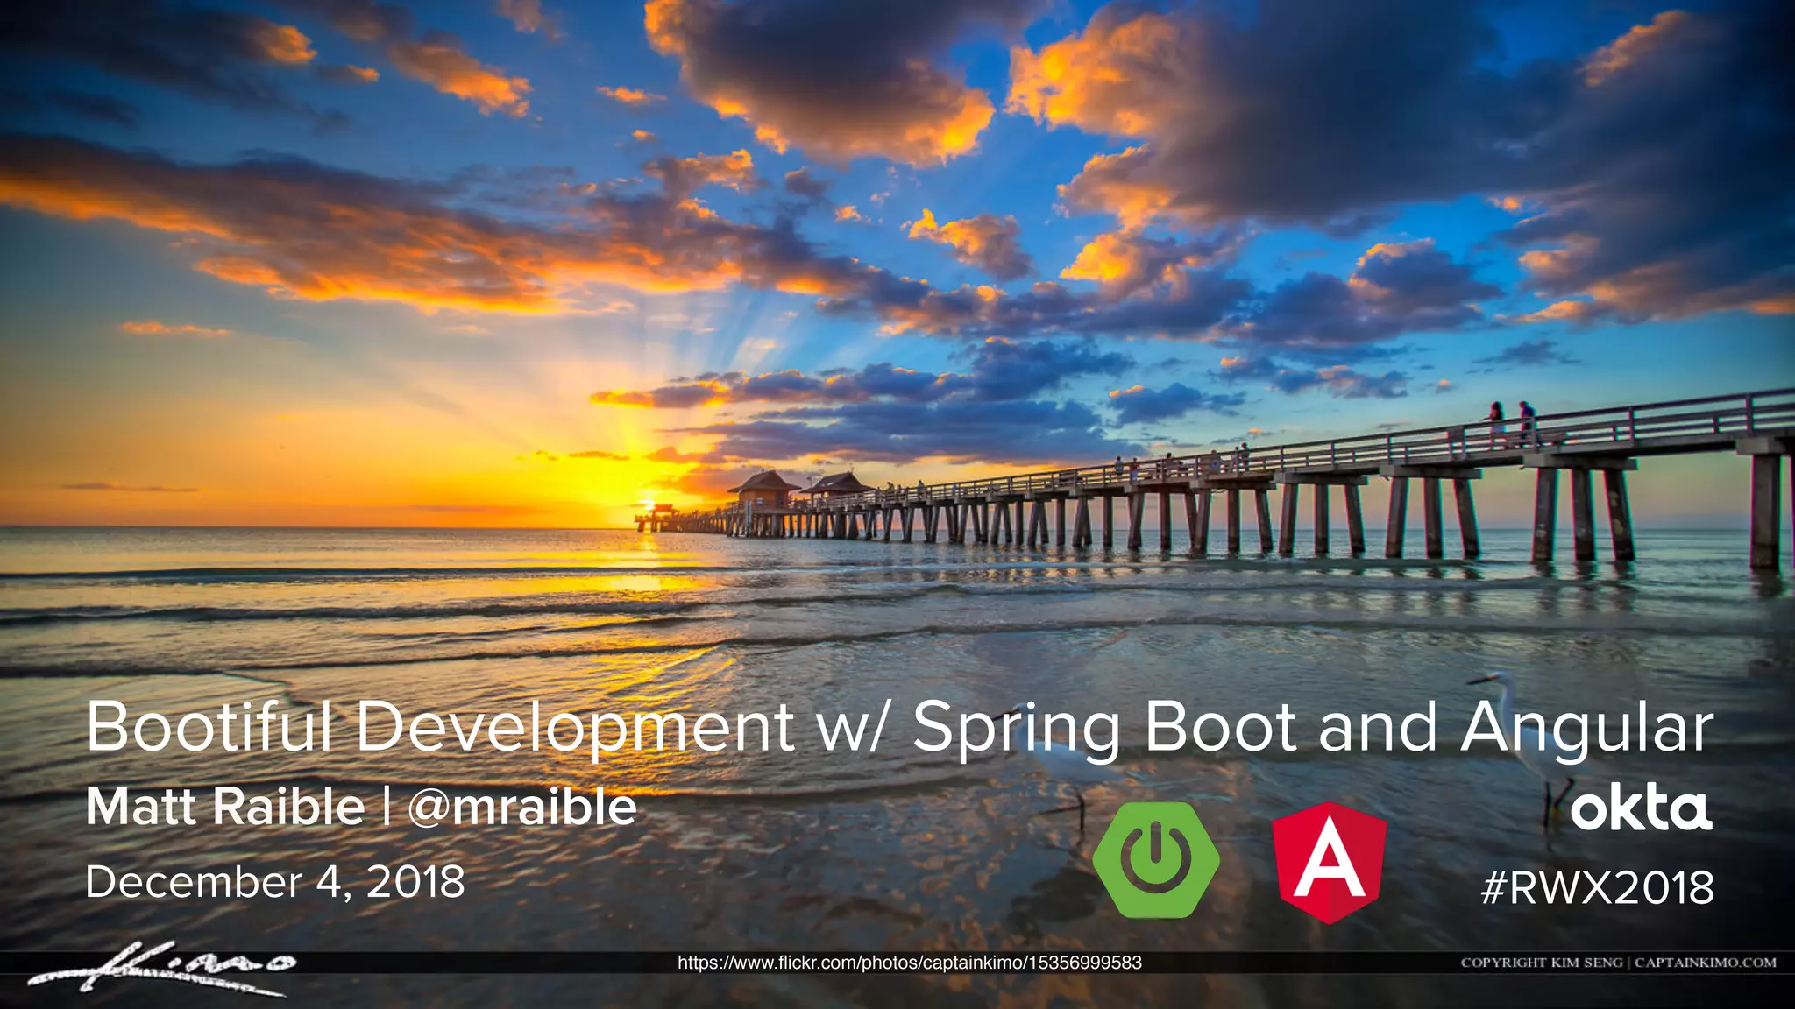Viewport: 1795px width, 1009px height.
Task: Click the word Bootiful in the title
Action: (209, 727)
